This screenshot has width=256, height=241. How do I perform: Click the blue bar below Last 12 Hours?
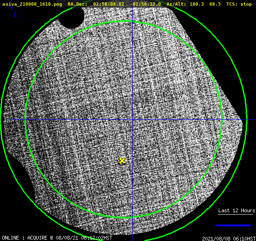[233, 225]
